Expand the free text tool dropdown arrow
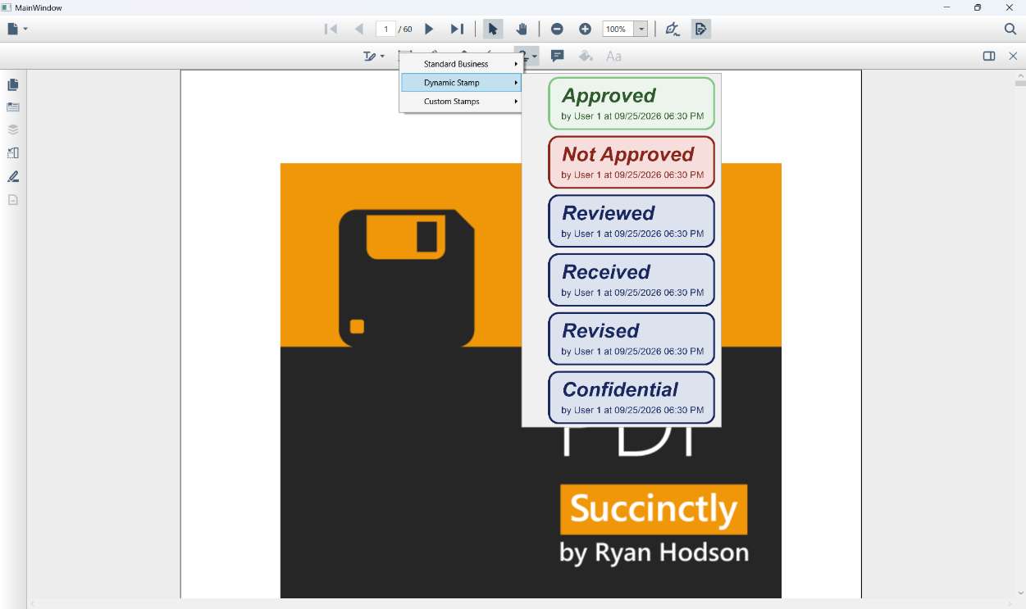The height and width of the screenshot is (609, 1026). click(x=382, y=56)
